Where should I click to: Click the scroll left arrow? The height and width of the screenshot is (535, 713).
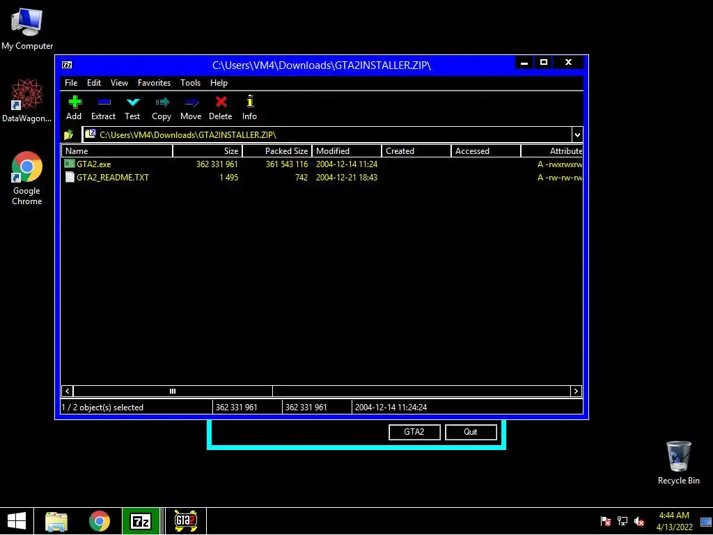click(68, 391)
